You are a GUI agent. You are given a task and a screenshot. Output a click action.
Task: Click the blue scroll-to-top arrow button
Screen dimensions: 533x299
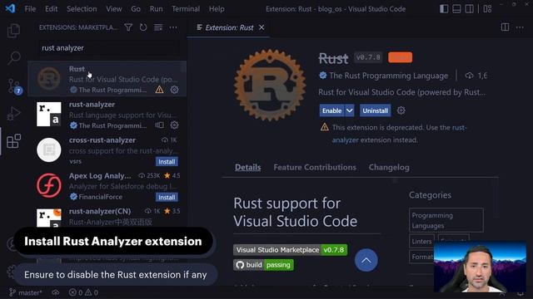(366, 260)
